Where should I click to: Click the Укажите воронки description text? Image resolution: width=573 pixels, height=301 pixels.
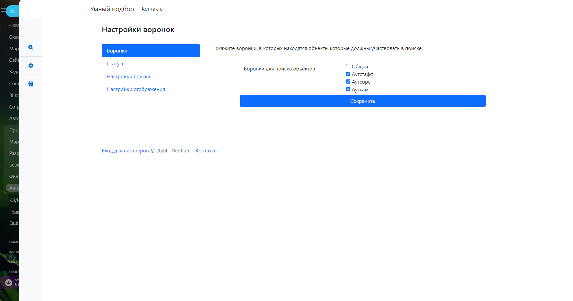(319, 48)
